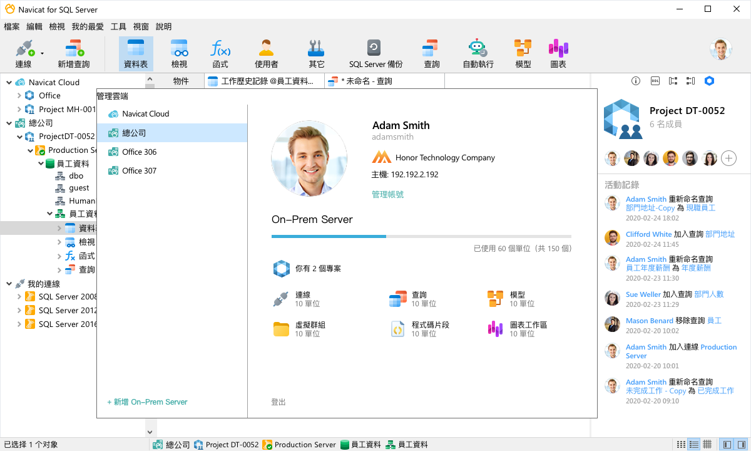Collapse the ProjectDT-0052 tree node
Screen dimensions: 751x451
coord(19,137)
